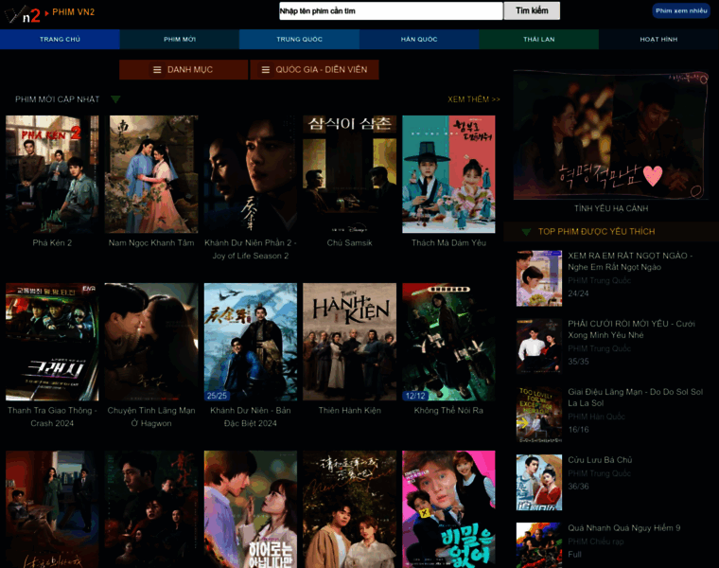
Task: Open the Không Thể Nói Ra poster
Action: 448,342
